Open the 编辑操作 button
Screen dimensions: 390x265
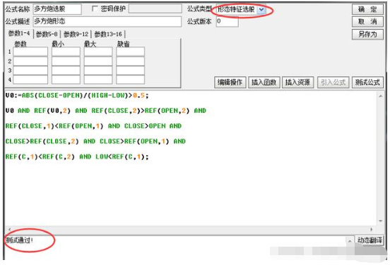[230, 82]
